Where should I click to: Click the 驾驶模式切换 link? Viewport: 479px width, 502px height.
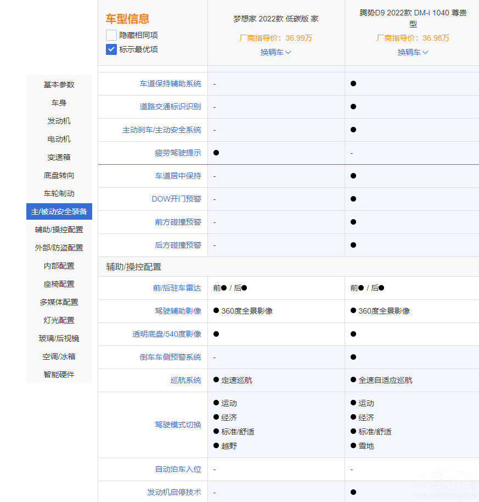(x=178, y=425)
